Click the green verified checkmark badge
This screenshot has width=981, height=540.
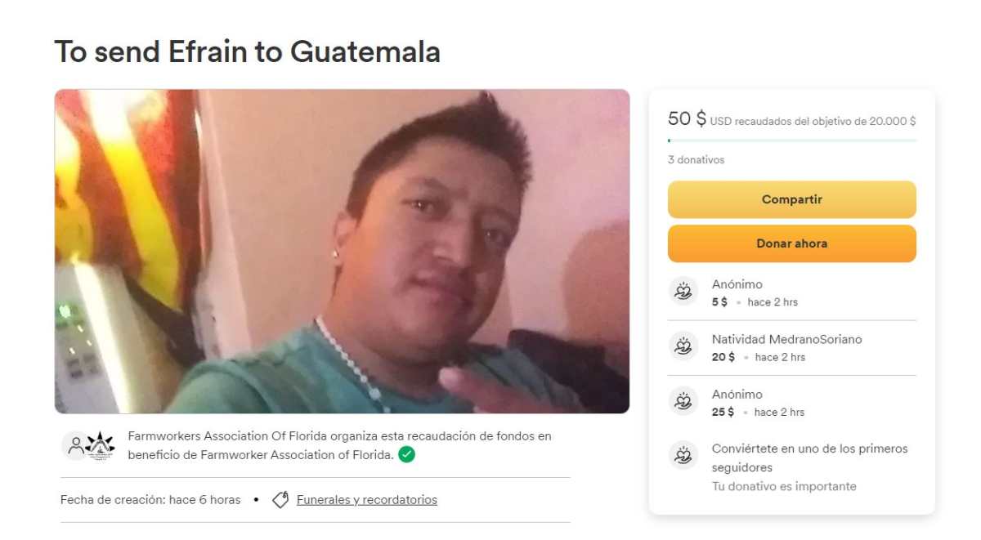pyautogui.click(x=406, y=454)
